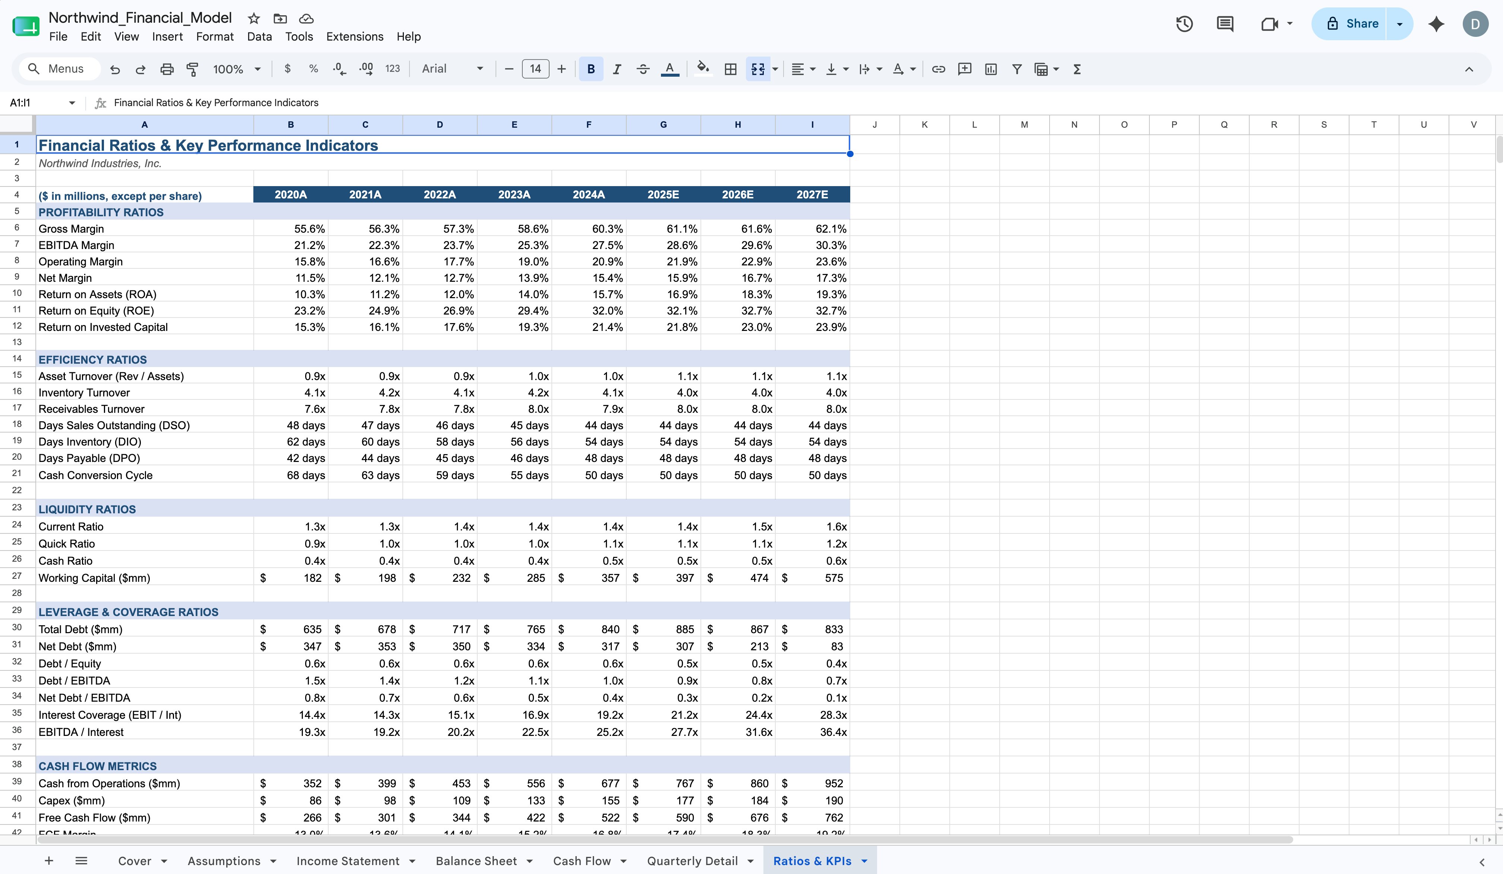Open the Arial font family dropdown
The height and width of the screenshot is (874, 1503).
point(453,69)
